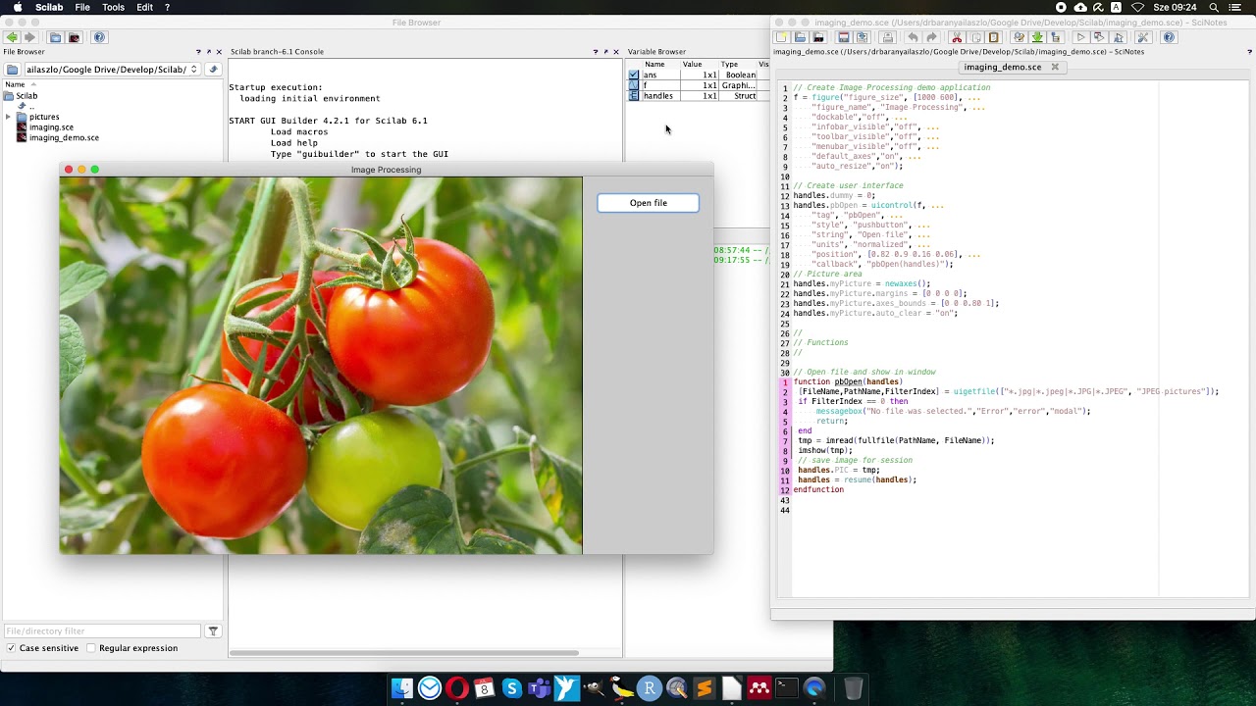Click the SciNotes preferences tools icon
The width and height of the screenshot is (1256, 706).
pos(1143,37)
